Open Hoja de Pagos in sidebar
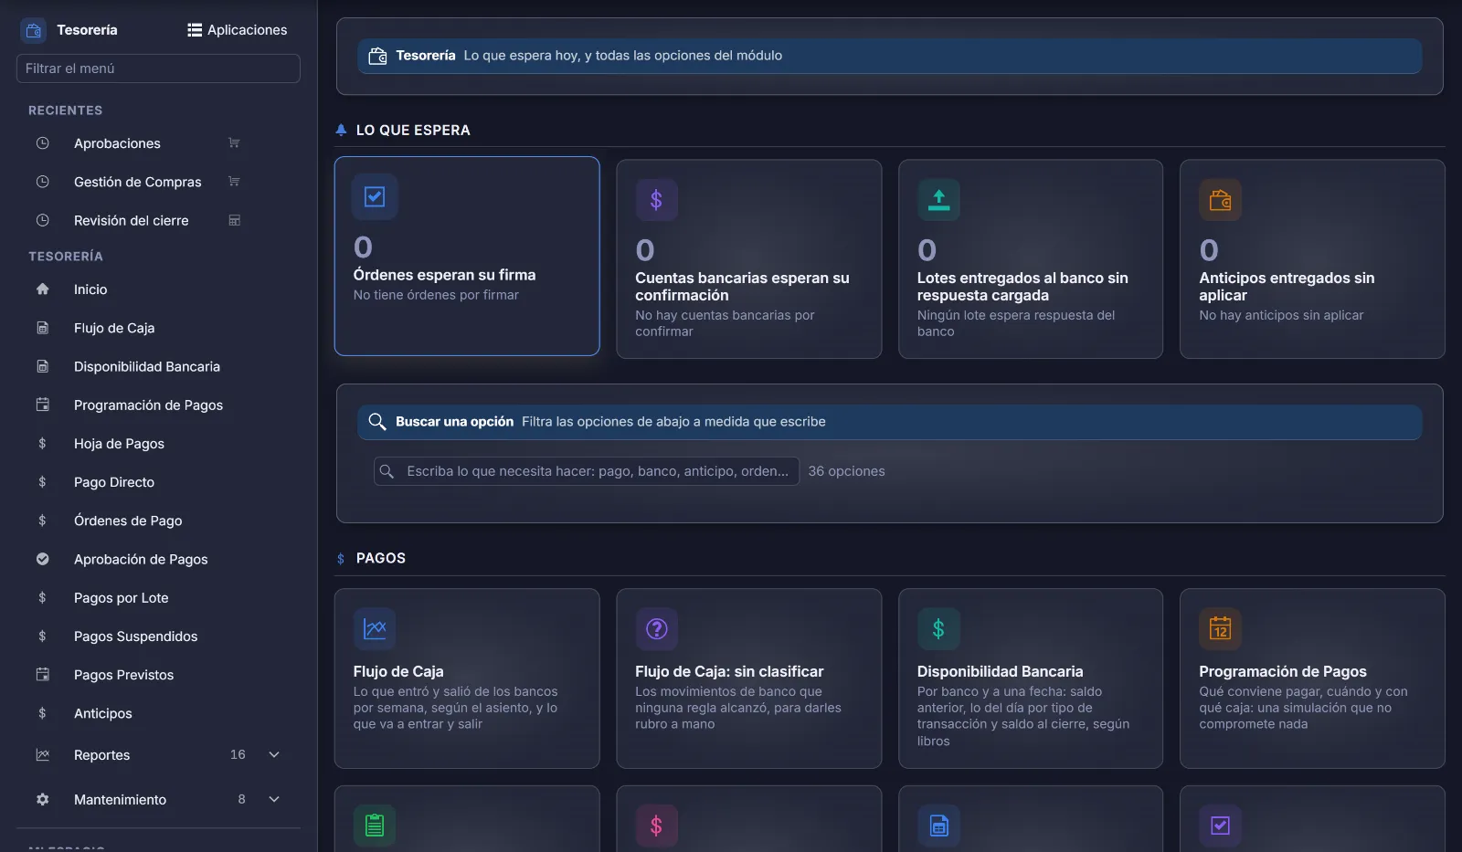The height and width of the screenshot is (852, 1462). (x=119, y=444)
